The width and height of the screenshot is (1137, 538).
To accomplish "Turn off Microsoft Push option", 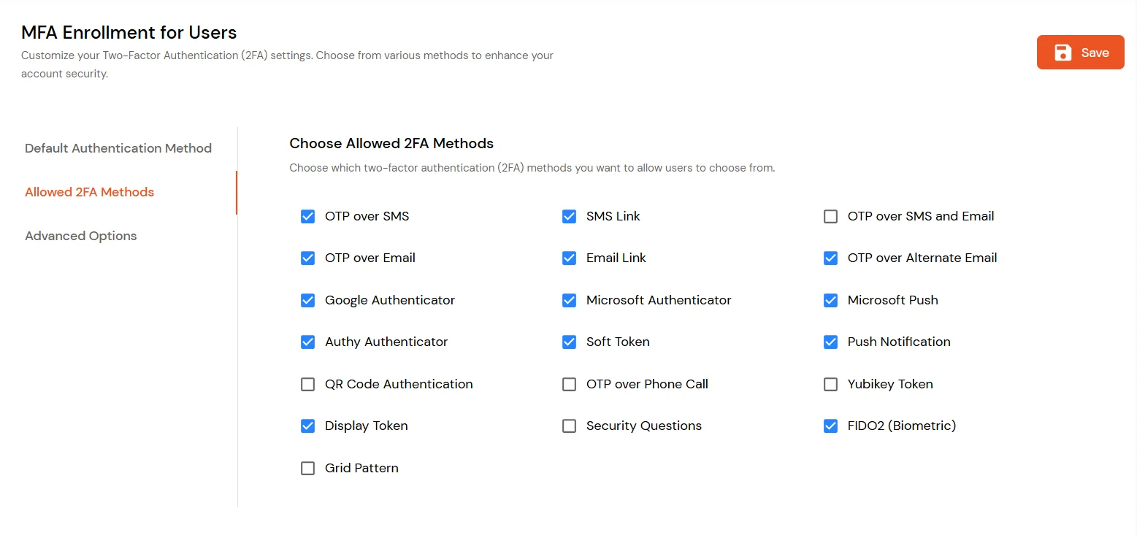I will (x=830, y=300).
